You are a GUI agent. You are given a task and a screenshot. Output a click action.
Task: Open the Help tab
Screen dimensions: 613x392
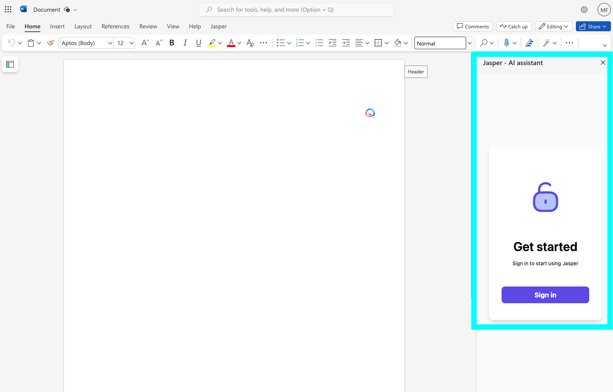195,26
